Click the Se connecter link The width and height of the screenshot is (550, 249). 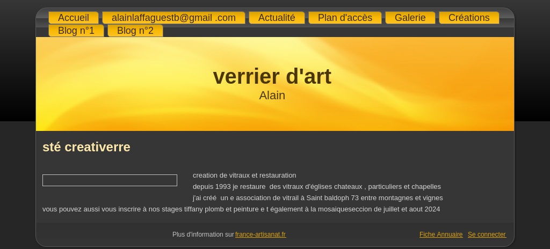pyautogui.click(x=487, y=235)
